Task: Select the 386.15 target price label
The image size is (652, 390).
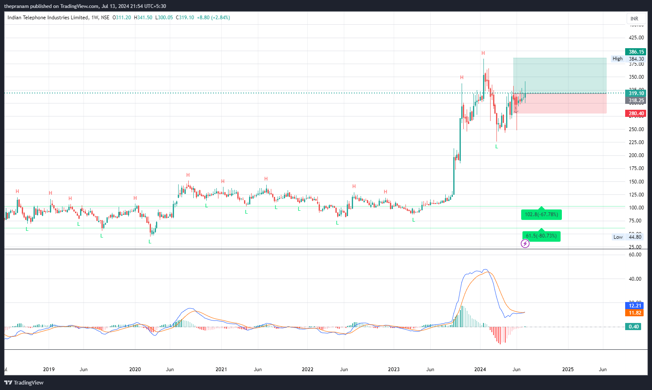Action: tap(636, 52)
